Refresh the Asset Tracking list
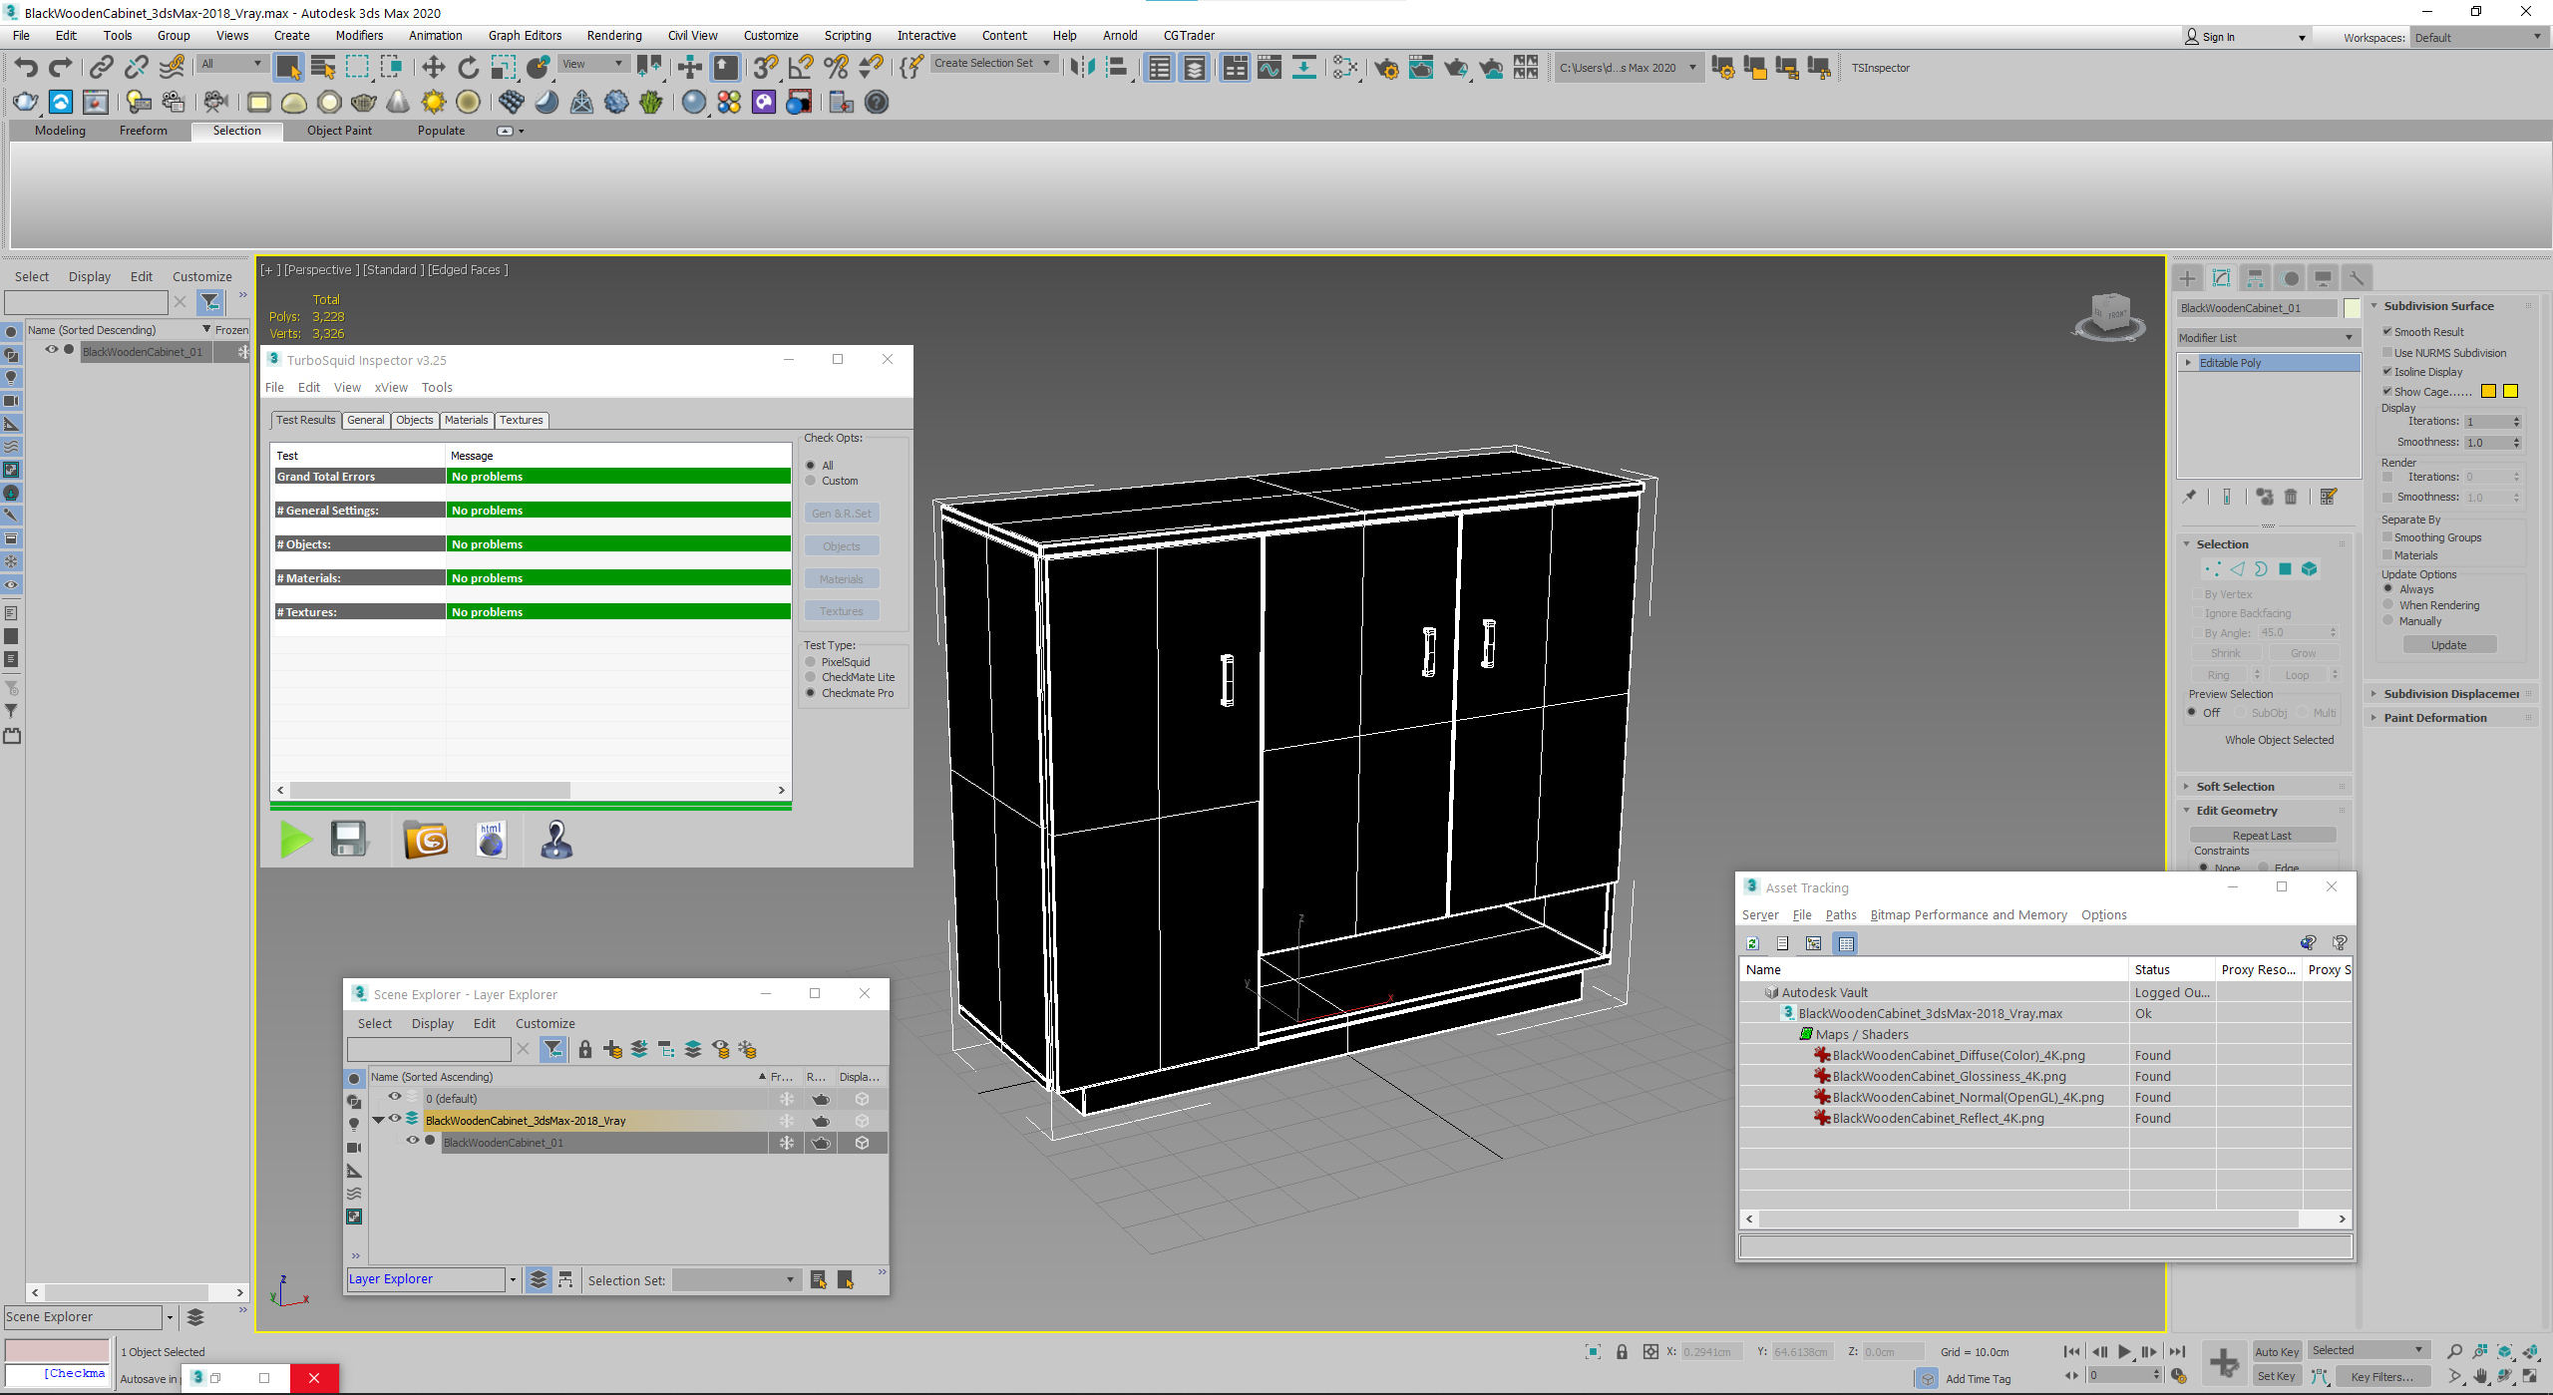Screen dimensions: 2553x1395 click(x=1752, y=943)
